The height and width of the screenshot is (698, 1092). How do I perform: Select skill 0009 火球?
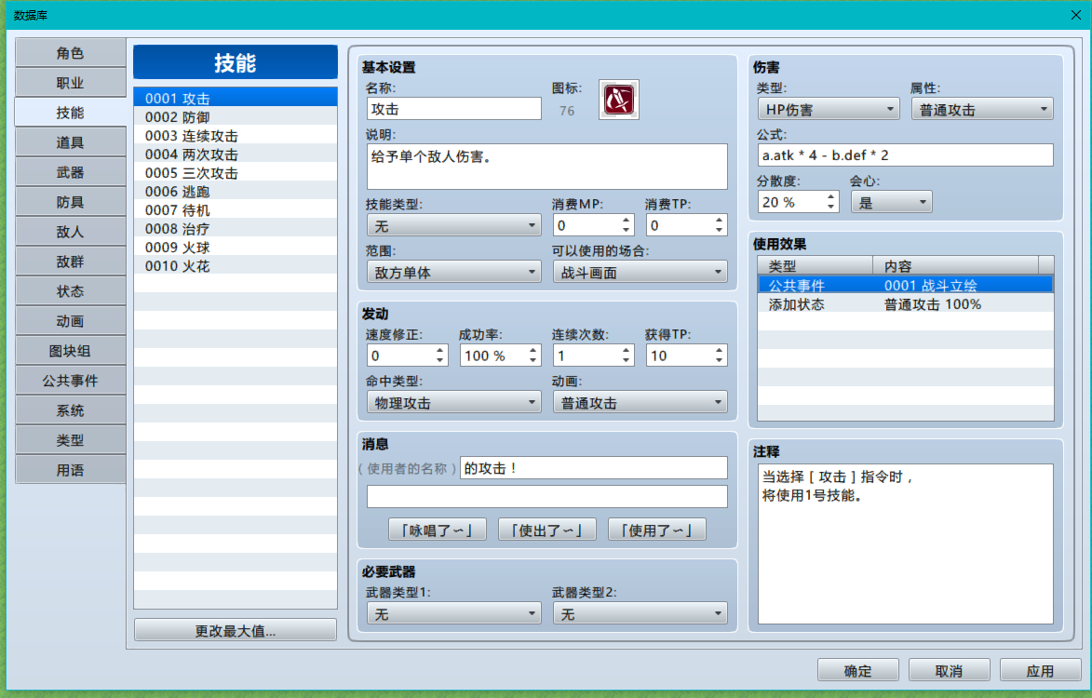coord(236,247)
